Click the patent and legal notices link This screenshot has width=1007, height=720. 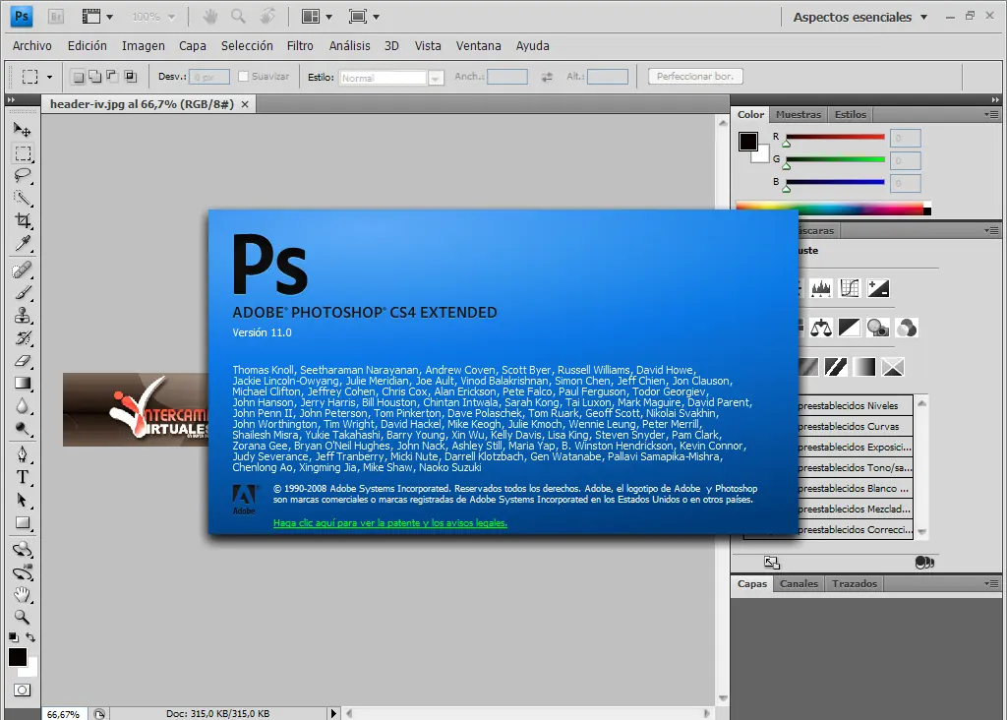pos(389,523)
